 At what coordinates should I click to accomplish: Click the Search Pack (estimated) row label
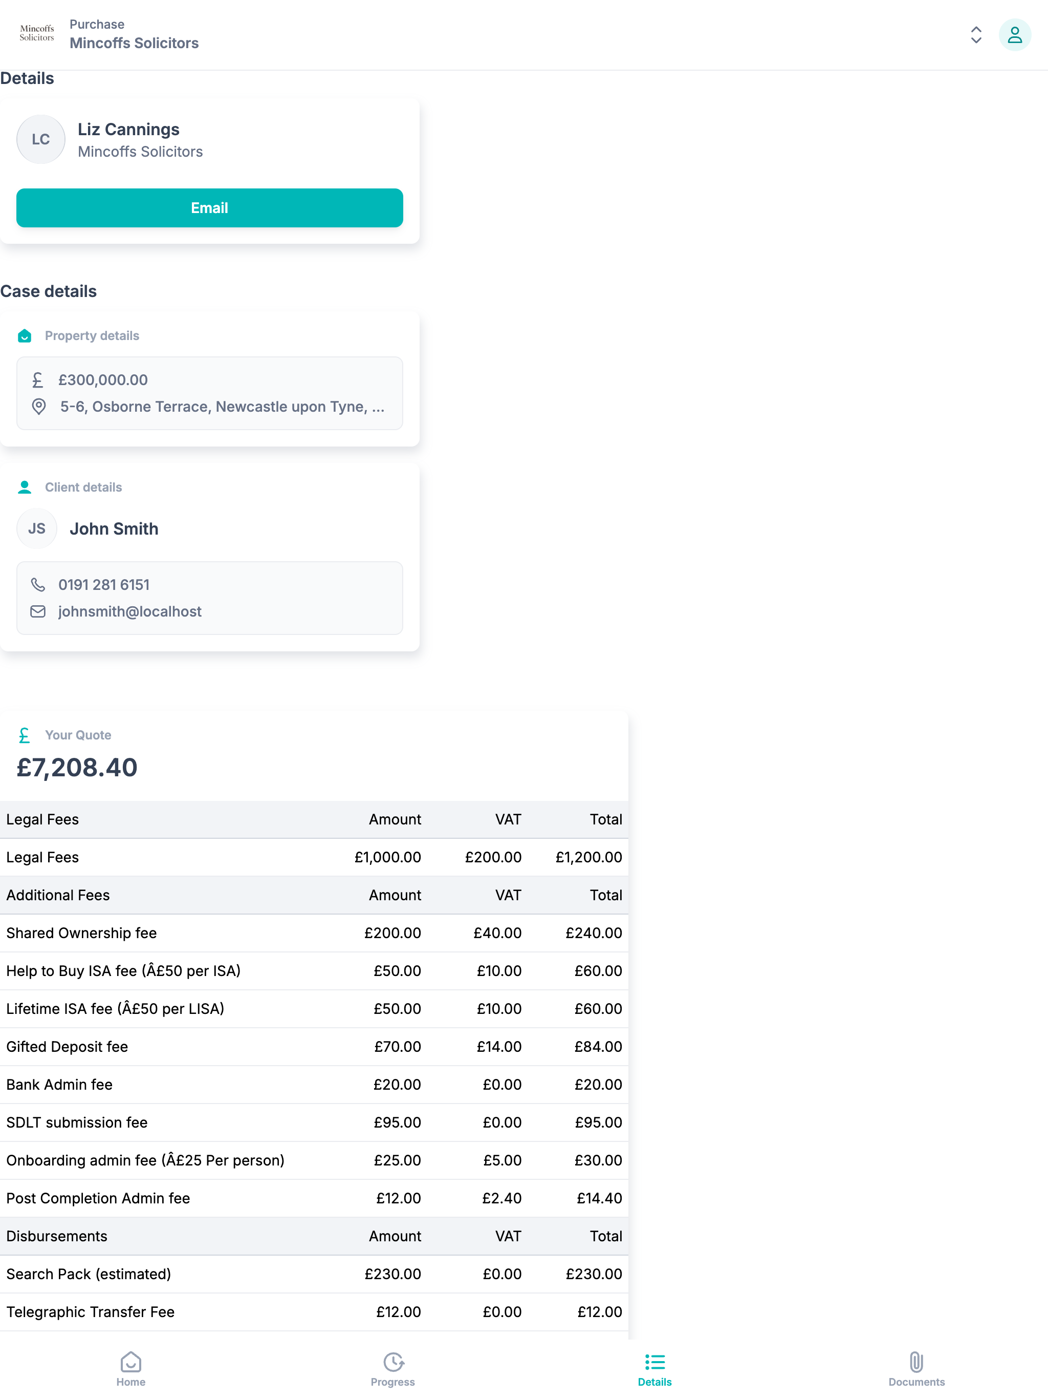(x=89, y=1275)
